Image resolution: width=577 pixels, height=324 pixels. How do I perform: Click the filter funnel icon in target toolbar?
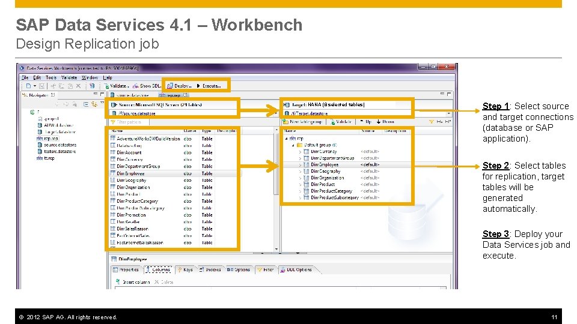tap(431, 122)
